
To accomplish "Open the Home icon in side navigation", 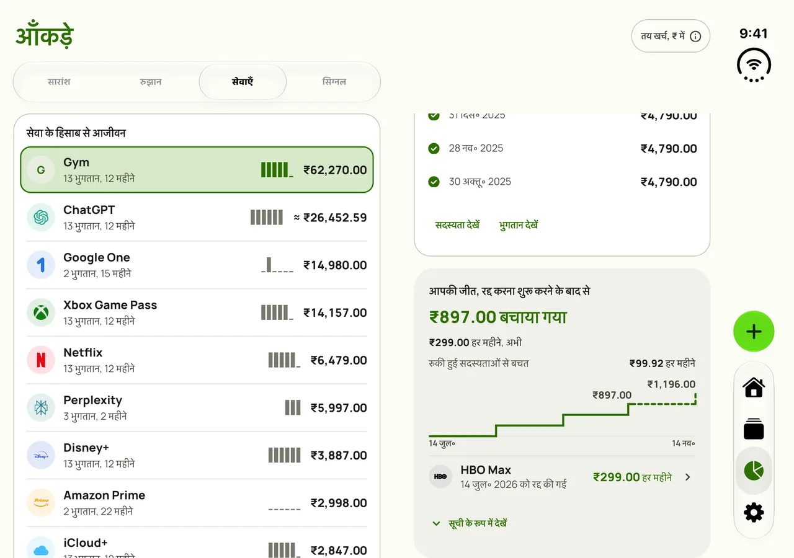I will 754,387.
